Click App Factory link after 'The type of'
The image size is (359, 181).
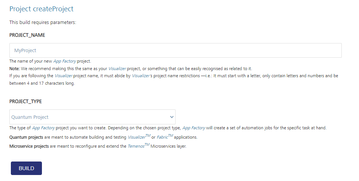[x=44, y=128]
